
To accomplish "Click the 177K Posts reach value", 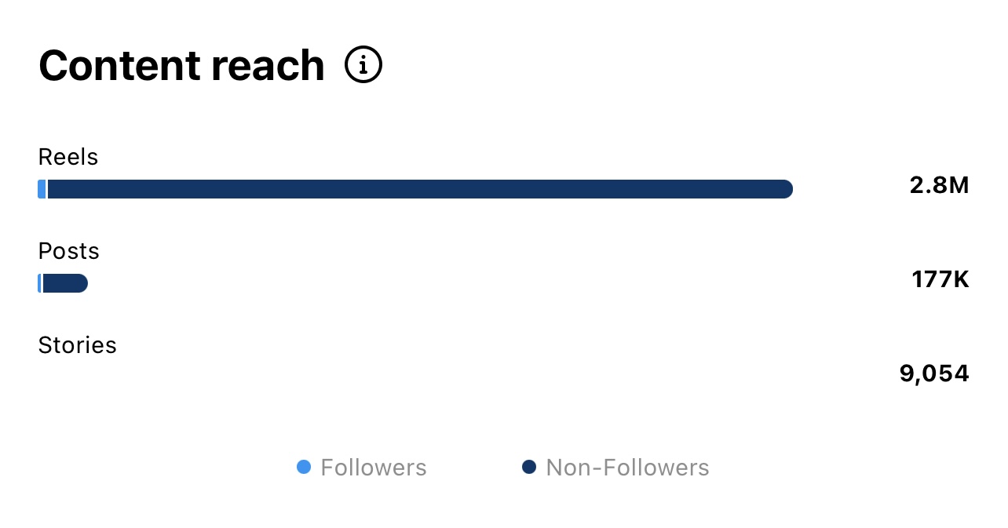I will [x=940, y=279].
